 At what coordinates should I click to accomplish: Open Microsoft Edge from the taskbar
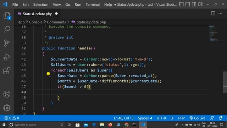click(94, 125)
